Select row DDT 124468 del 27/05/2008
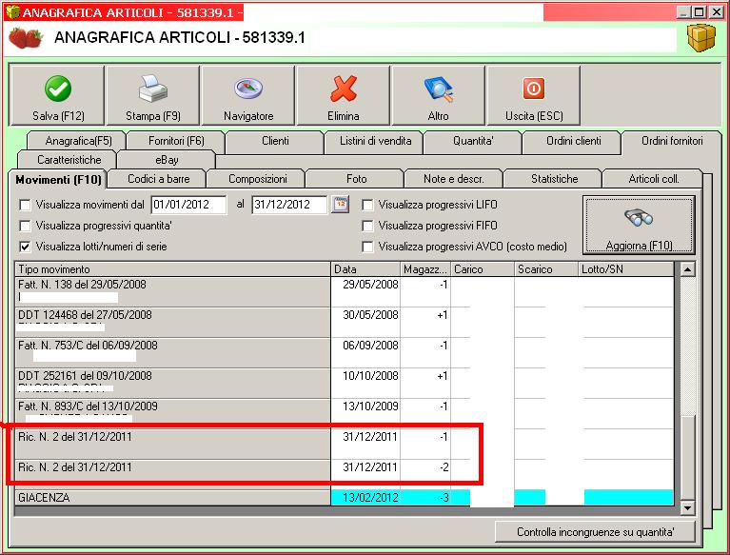The image size is (730, 555). tap(172, 322)
